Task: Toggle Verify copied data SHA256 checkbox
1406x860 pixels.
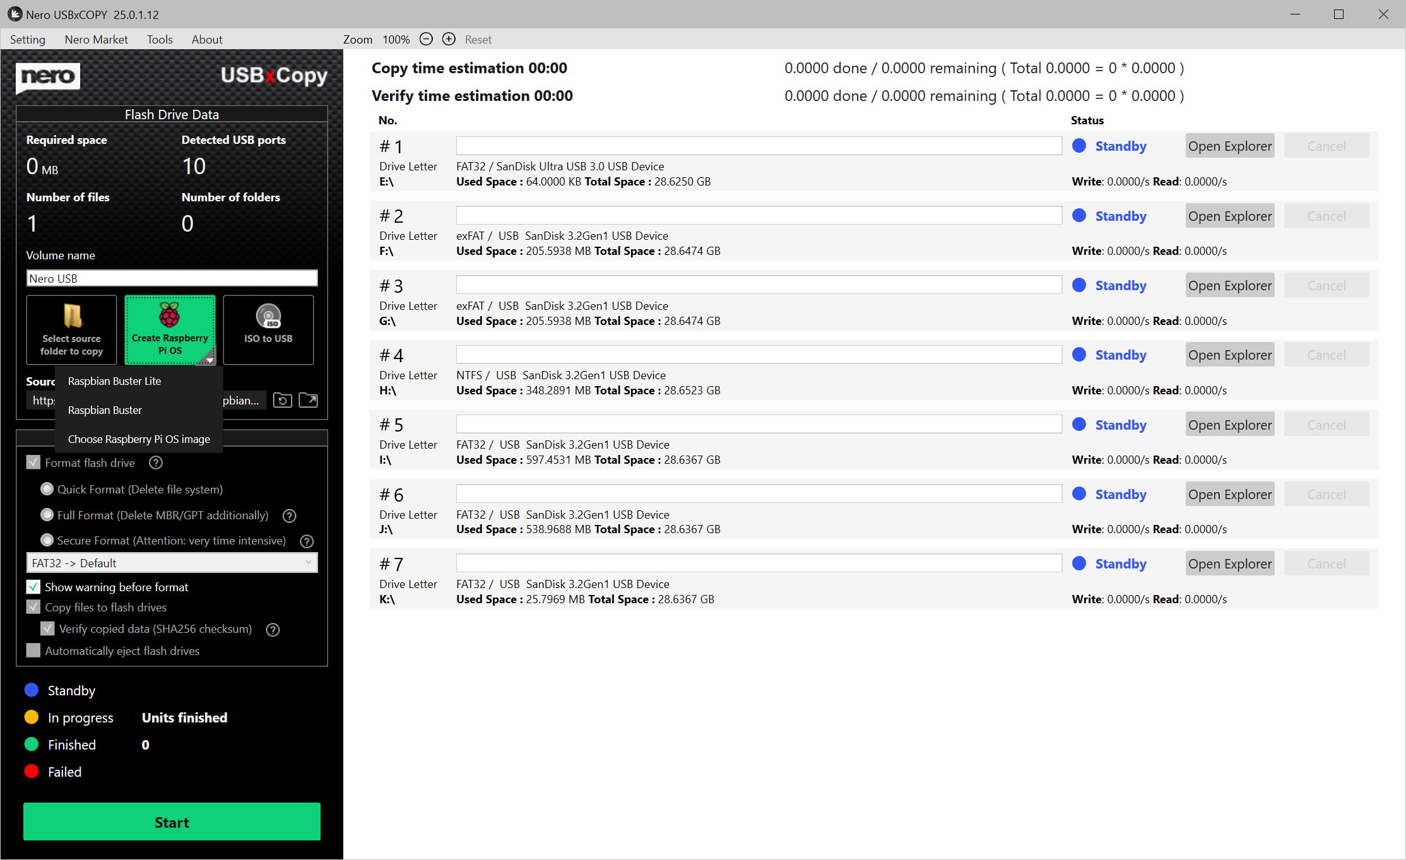Action: click(47, 628)
